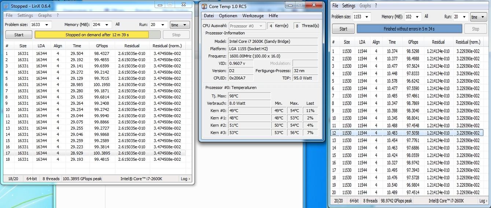Expand Memory (MiB) dropdown in right LinX
491x208 pixels.
tap(418, 17)
